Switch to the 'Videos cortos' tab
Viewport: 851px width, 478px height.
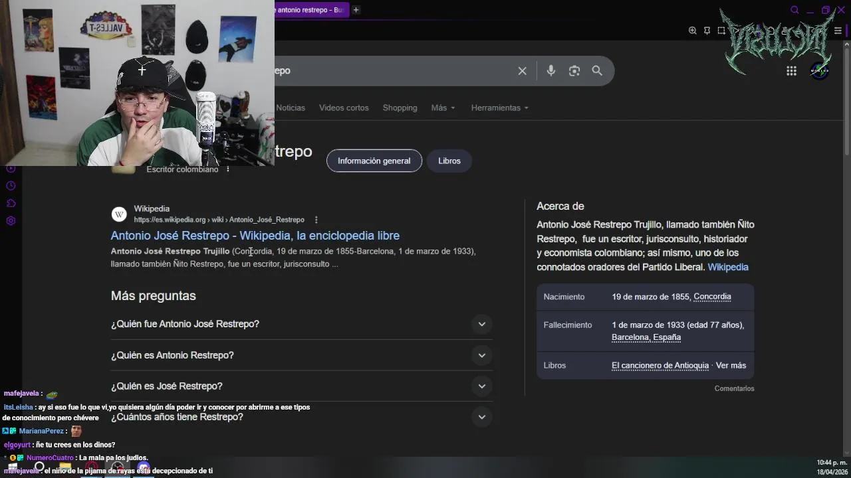pyautogui.click(x=344, y=108)
